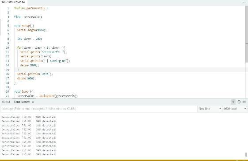Select the MQ2GasSensor.ino editor tab
The image size is (248, 161).
(x=13, y=2)
